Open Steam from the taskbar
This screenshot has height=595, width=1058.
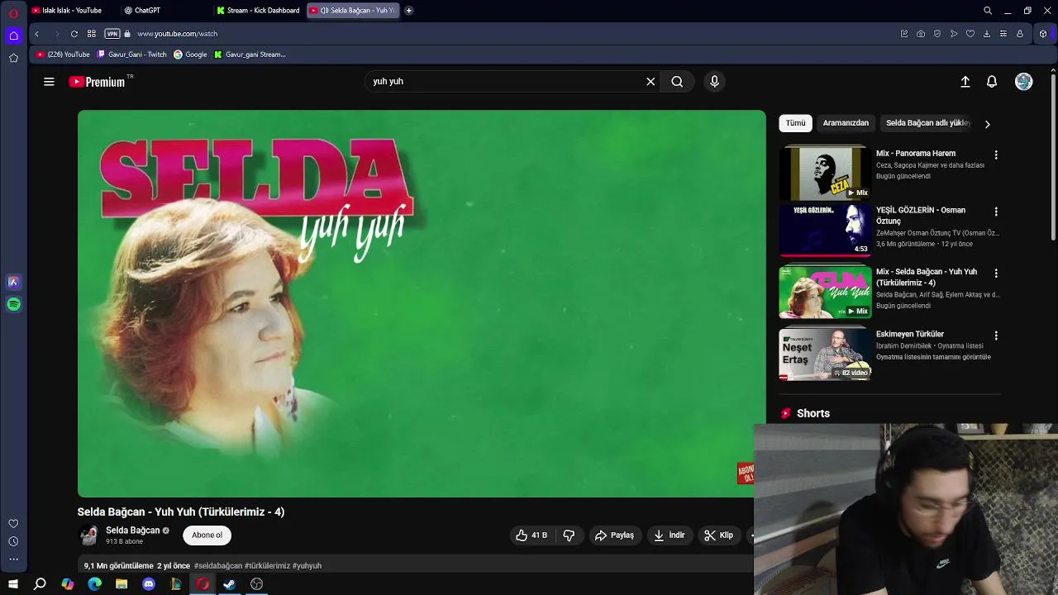230,584
